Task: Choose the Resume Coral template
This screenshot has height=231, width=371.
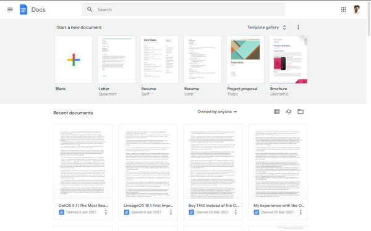Action: pos(202,59)
